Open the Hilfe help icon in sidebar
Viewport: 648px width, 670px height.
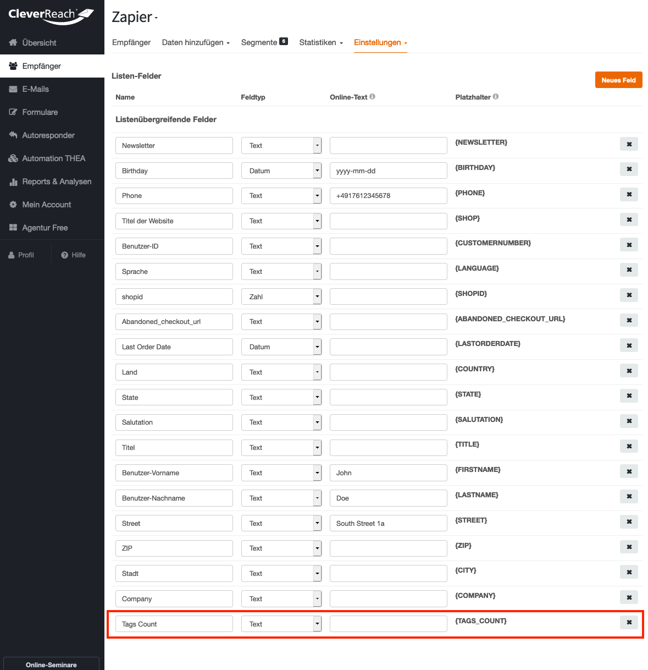65,255
